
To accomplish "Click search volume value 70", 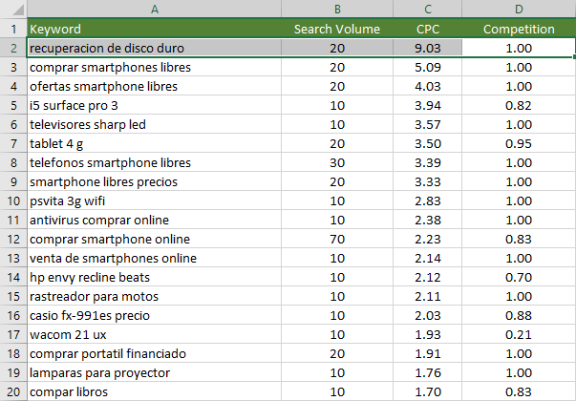I will coord(337,239).
